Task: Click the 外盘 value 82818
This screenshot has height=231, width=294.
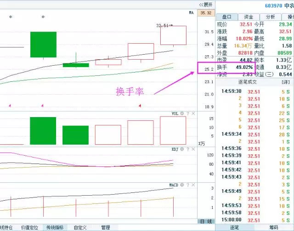Action: 245,53
